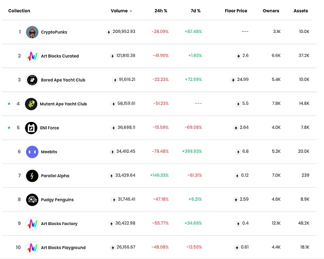Sort by the Floor Price column header
Image resolution: width=324 pixels, height=259 pixels.
[x=236, y=11]
